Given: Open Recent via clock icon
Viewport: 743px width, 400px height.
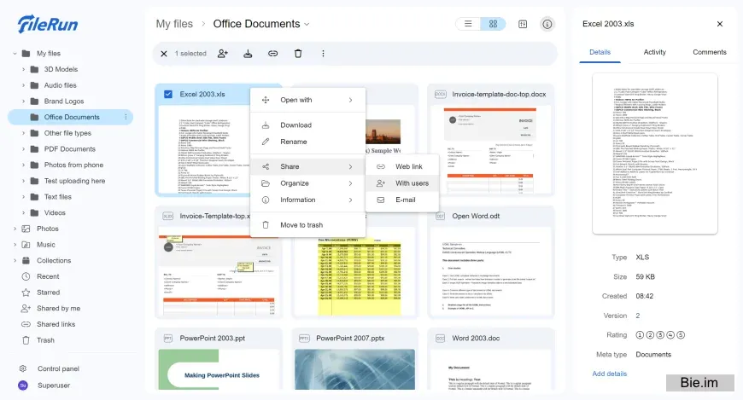Looking at the screenshot, I should pyautogui.click(x=26, y=276).
